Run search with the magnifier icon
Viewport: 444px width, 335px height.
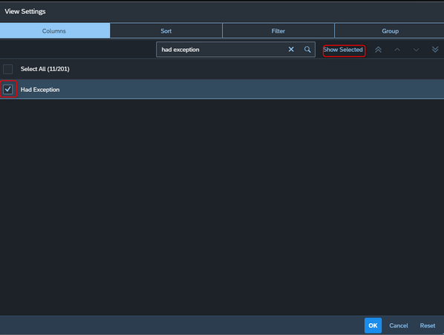(x=307, y=50)
